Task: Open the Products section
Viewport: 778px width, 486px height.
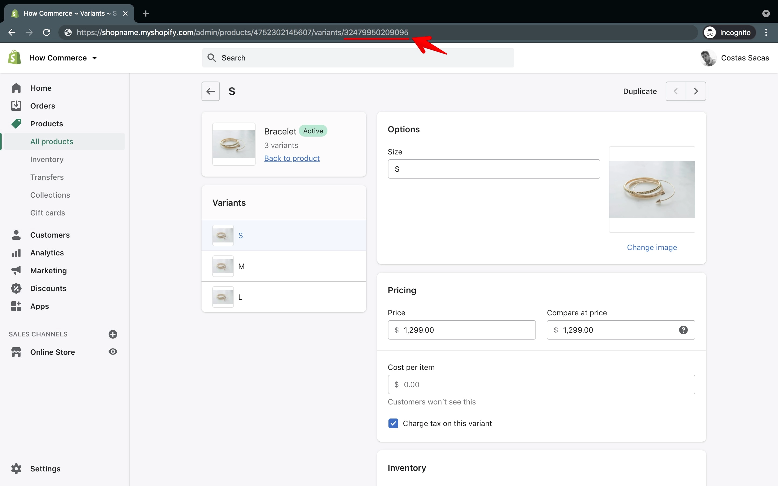Action: click(x=47, y=124)
